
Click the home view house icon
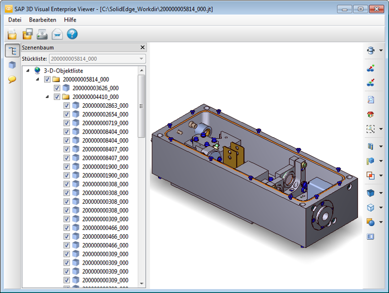point(371,114)
